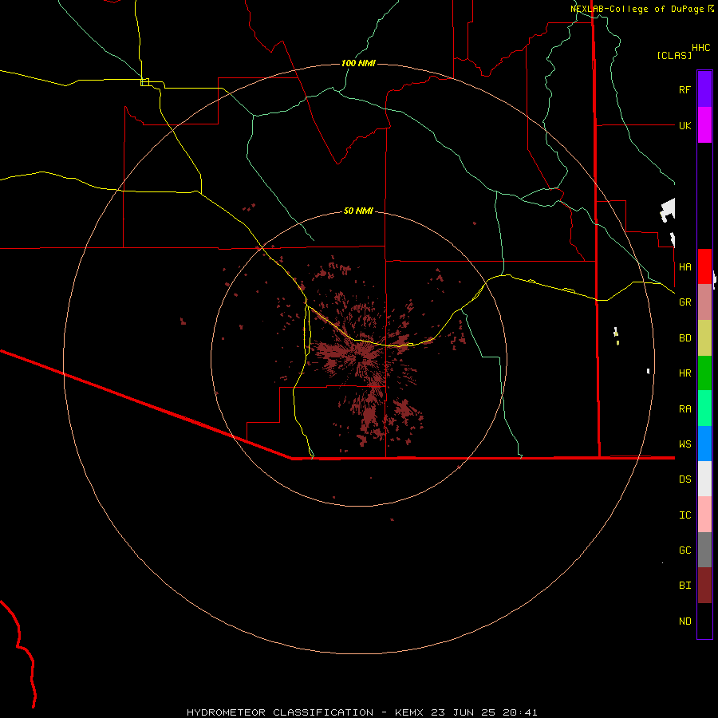Click the DS legend label

pos(684,479)
